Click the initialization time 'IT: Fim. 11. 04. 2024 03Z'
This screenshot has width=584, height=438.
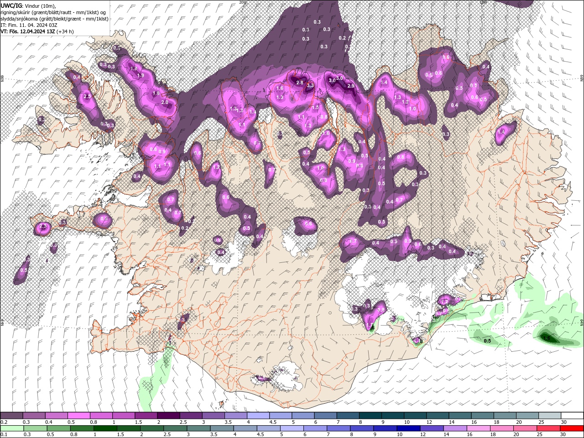point(28,25)
